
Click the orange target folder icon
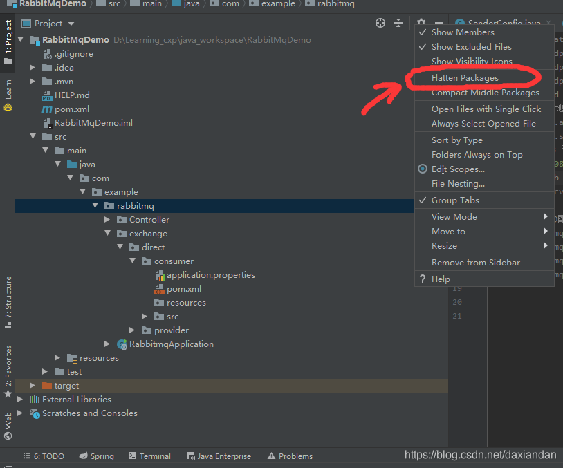pyautogui.click(x=47, y=386)
